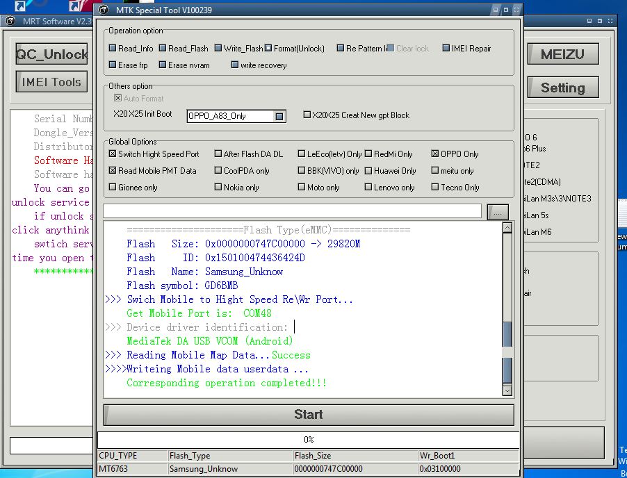The image size is (627, 478).
Task: Enable Erase frp checkbox
Action: [113, 65]
